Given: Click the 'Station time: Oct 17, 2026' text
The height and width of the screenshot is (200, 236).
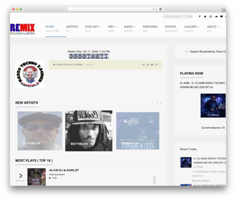Looking at the screenshot, I should 89,52.
